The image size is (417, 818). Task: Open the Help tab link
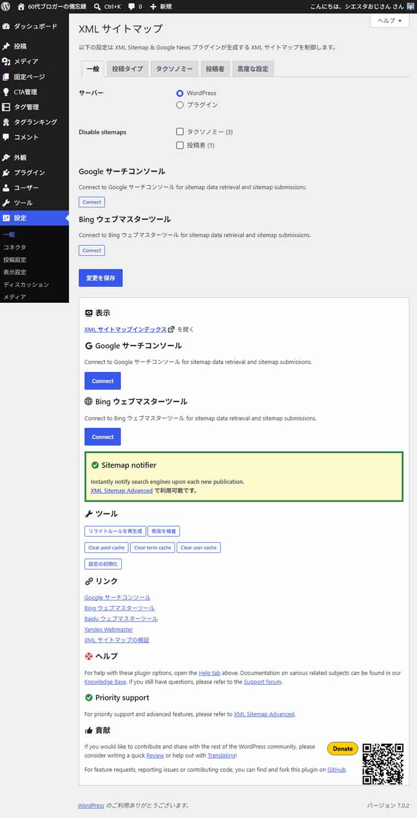(x=210, y=673)
